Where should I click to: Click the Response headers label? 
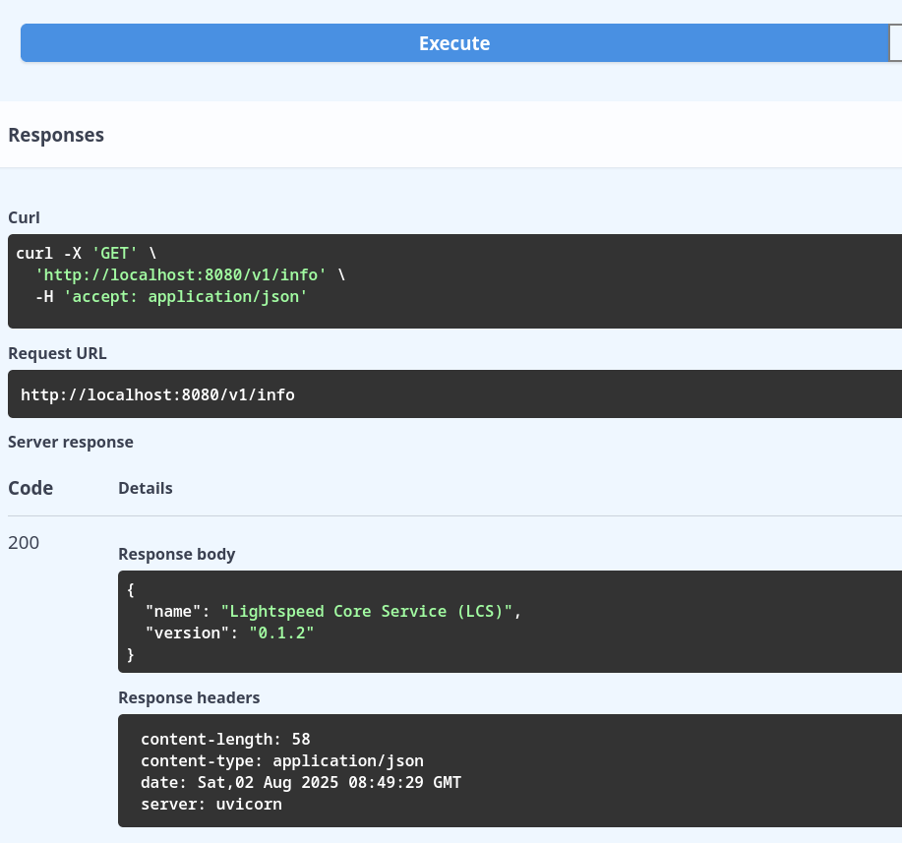(189, 697)
